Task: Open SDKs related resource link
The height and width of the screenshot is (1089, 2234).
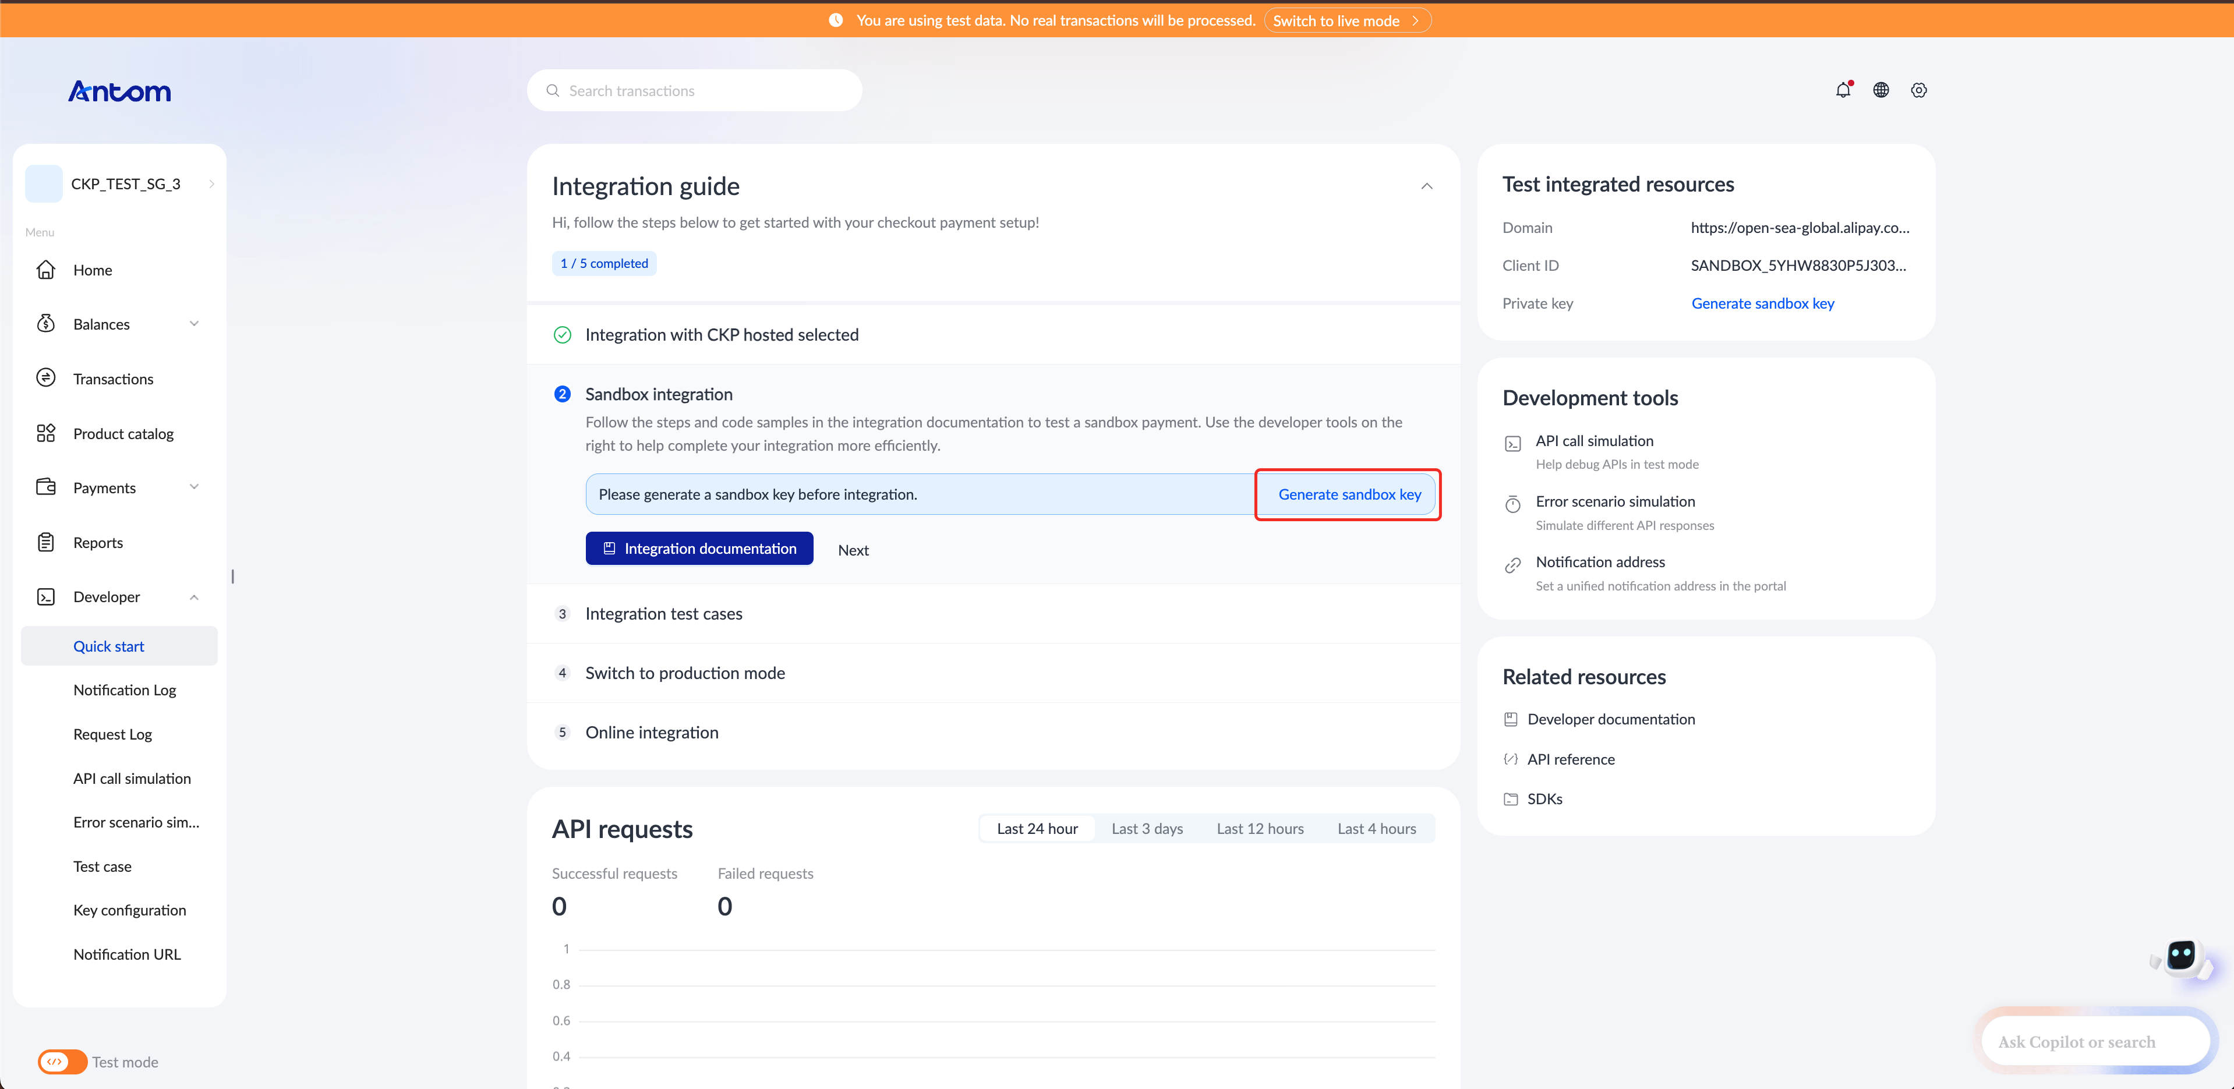Action: click(1544, 798)
